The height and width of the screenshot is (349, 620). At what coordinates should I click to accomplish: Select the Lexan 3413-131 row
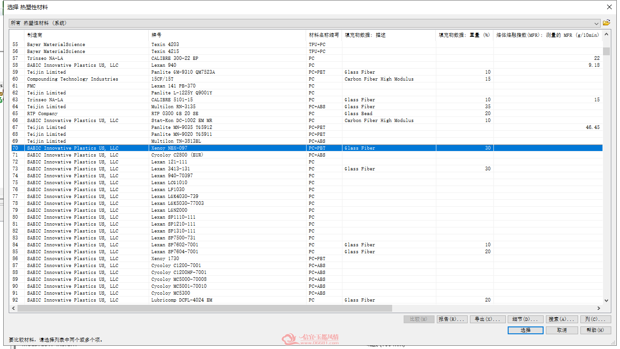306,169
